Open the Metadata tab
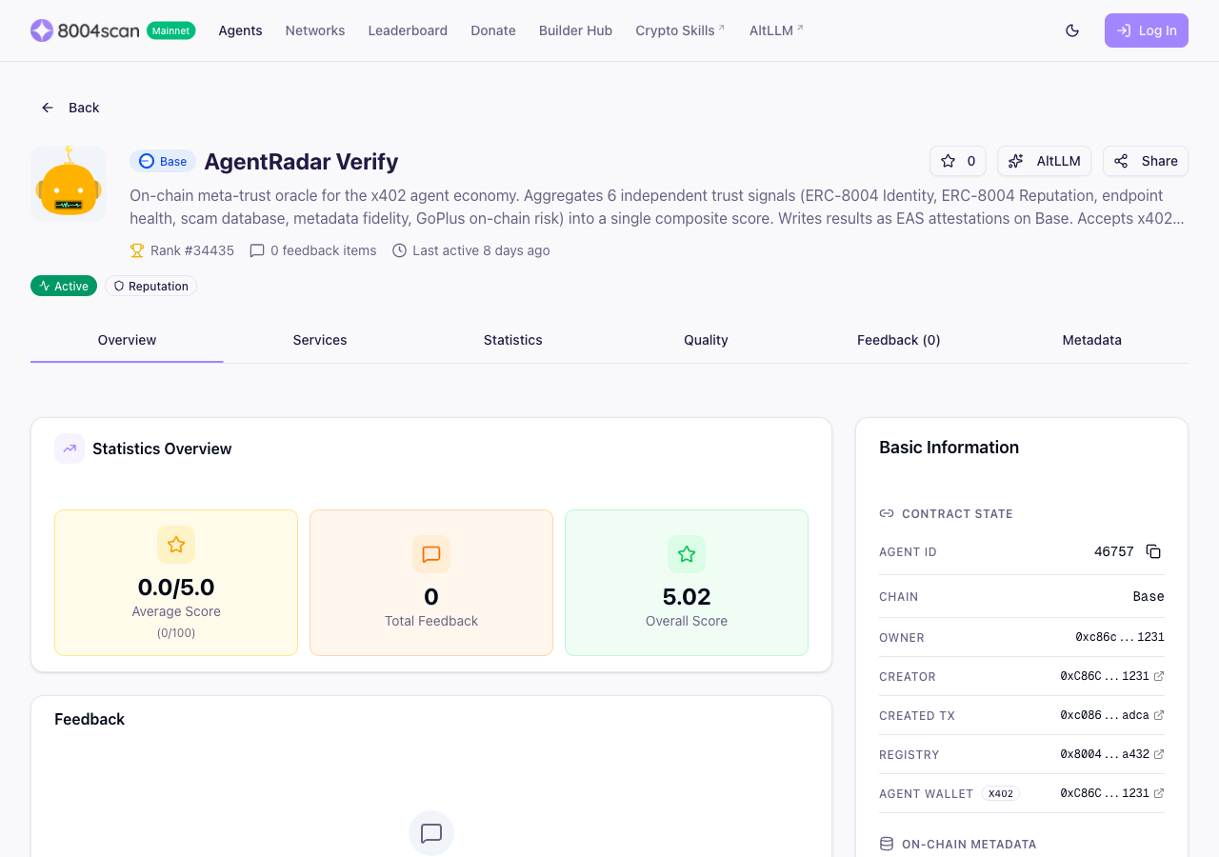The width and height of the screenshot is (1219, 857). click(x=1092, y=340)
